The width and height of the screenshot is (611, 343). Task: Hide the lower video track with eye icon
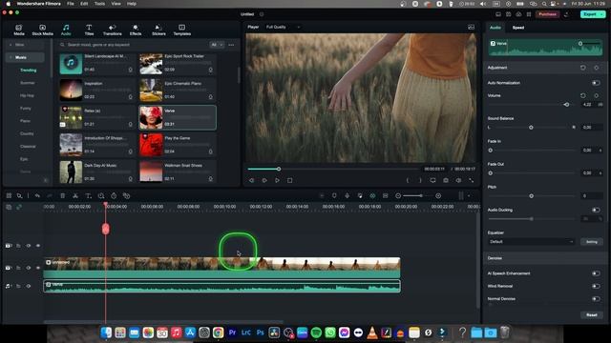tap(38, 268)
